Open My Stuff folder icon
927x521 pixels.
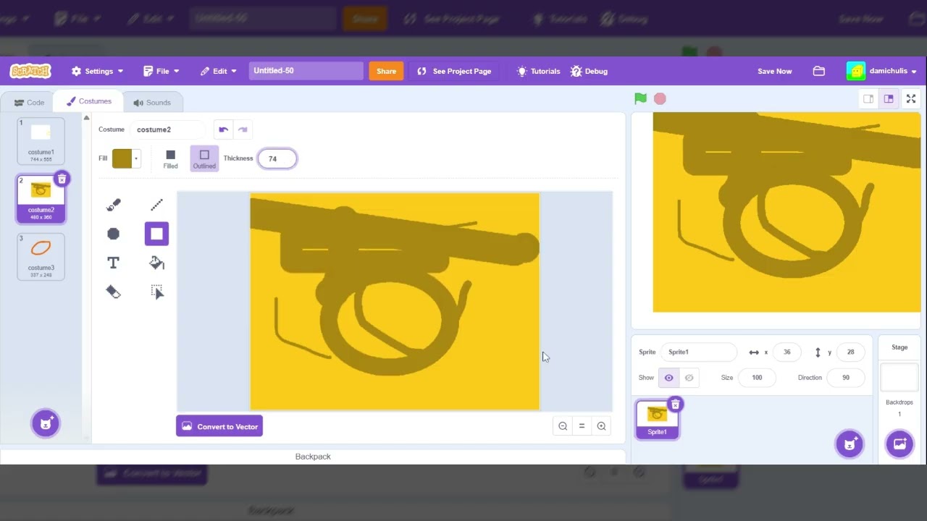(x=819, y=71)
